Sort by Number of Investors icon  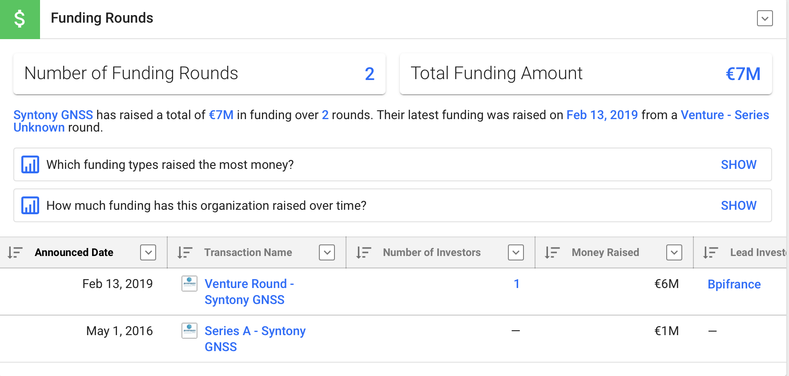[363, 252]
